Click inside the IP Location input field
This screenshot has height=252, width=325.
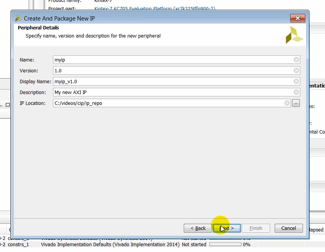[155, 103]
